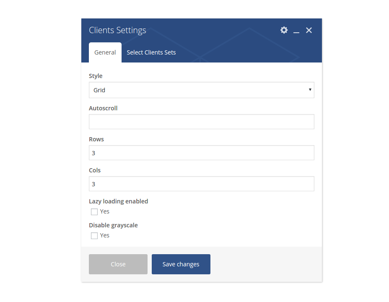Click the Clients Settings title text

click(x=117, y=30)
